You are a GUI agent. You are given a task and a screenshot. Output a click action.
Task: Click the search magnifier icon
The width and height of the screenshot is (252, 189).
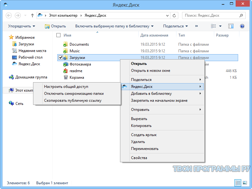click(241, 15)
